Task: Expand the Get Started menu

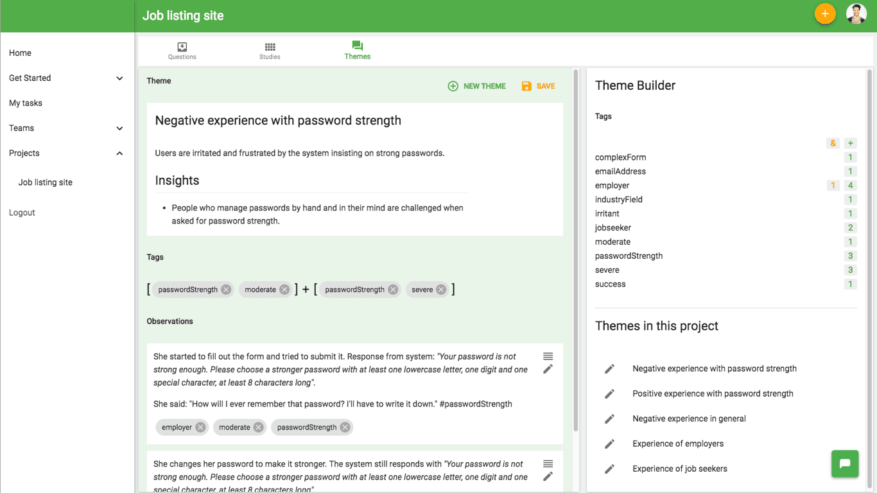Action: pos(119,78)
